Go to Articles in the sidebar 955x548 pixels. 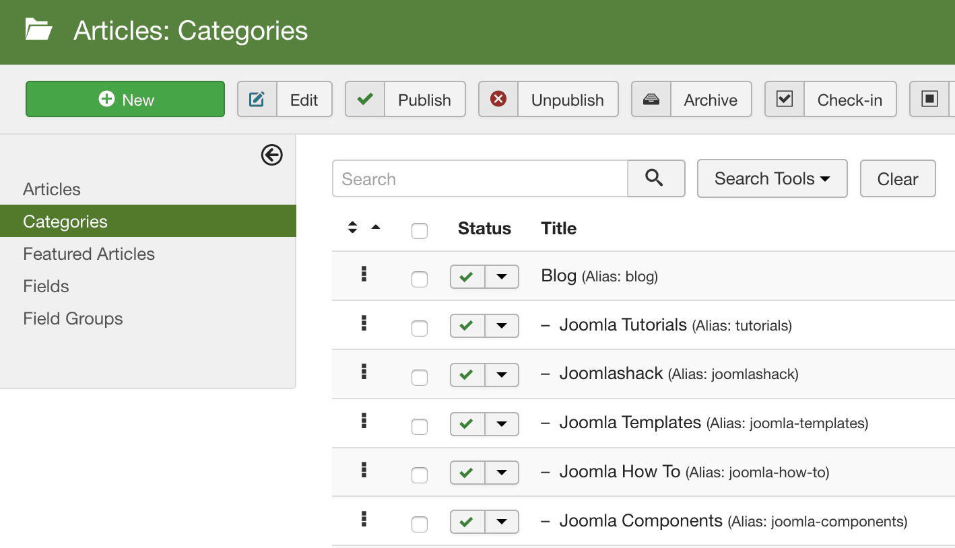[52, 189]
